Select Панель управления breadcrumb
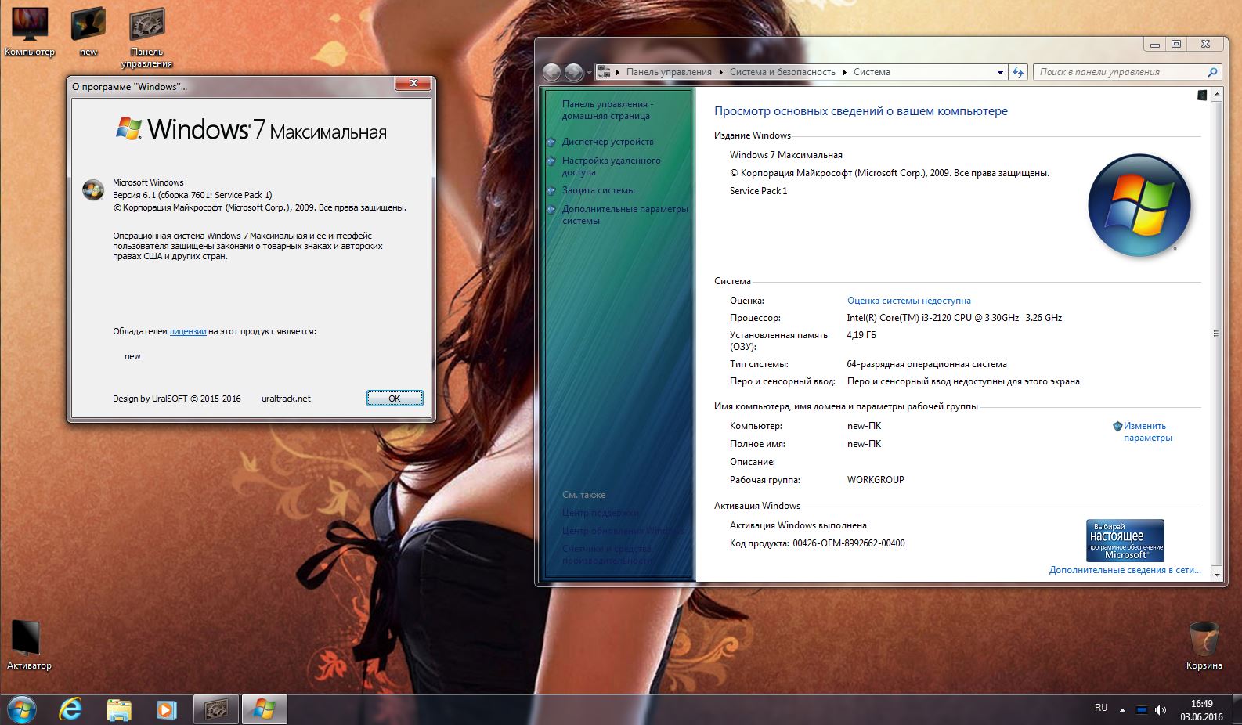Screen dimensions: 1242x725 point(669,72)
